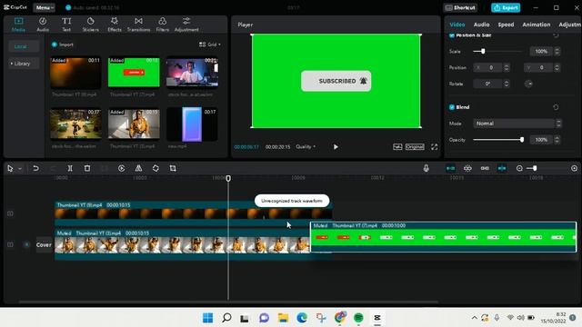The width and height of the screenshot is (582, 327).
Task: Click the Cover button on main track
Action: pos(44,244)
